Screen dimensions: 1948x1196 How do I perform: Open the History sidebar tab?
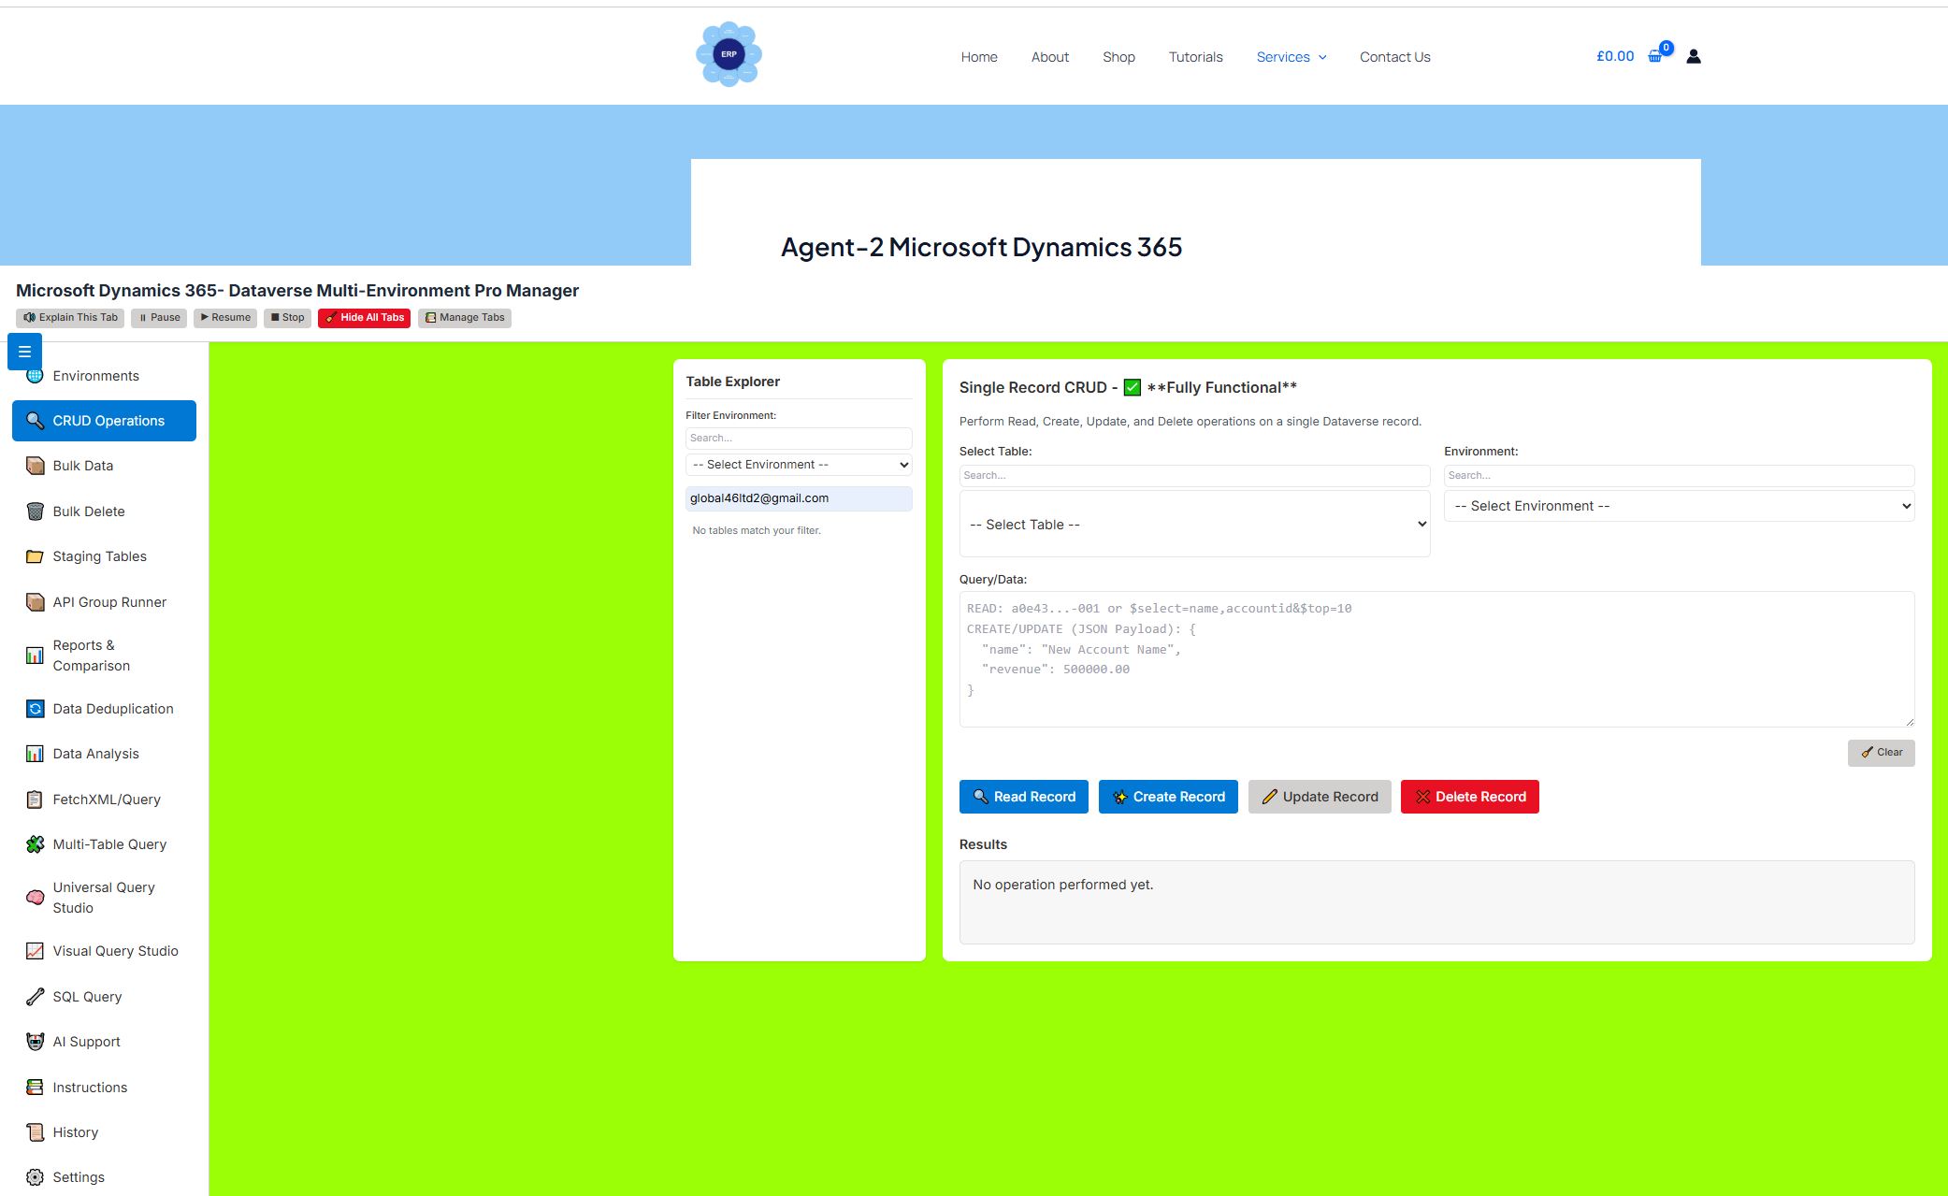coord(77,1131)
